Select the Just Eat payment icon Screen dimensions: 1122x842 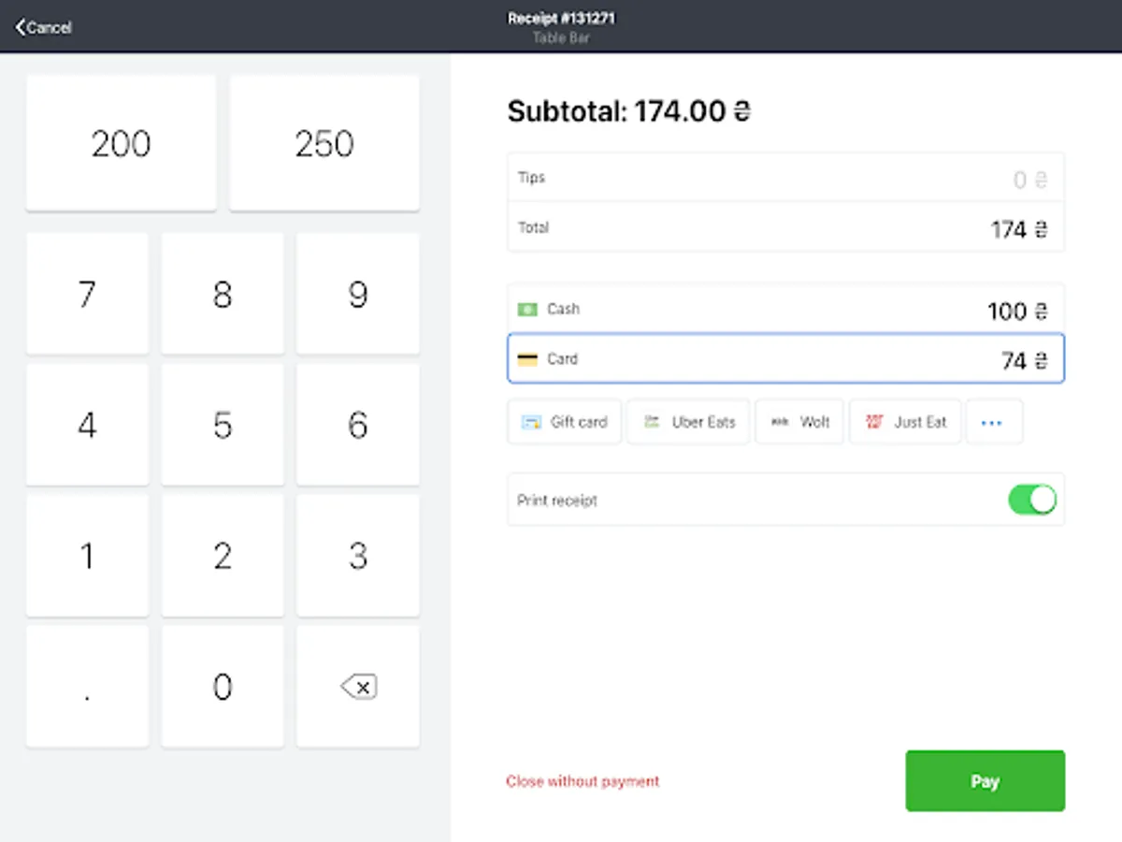tap(878, 422)
